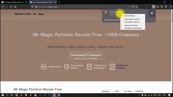Close the Free Partition Manager Software tab
The width and height of the screenshot is (173, 97).
point(55,2)
